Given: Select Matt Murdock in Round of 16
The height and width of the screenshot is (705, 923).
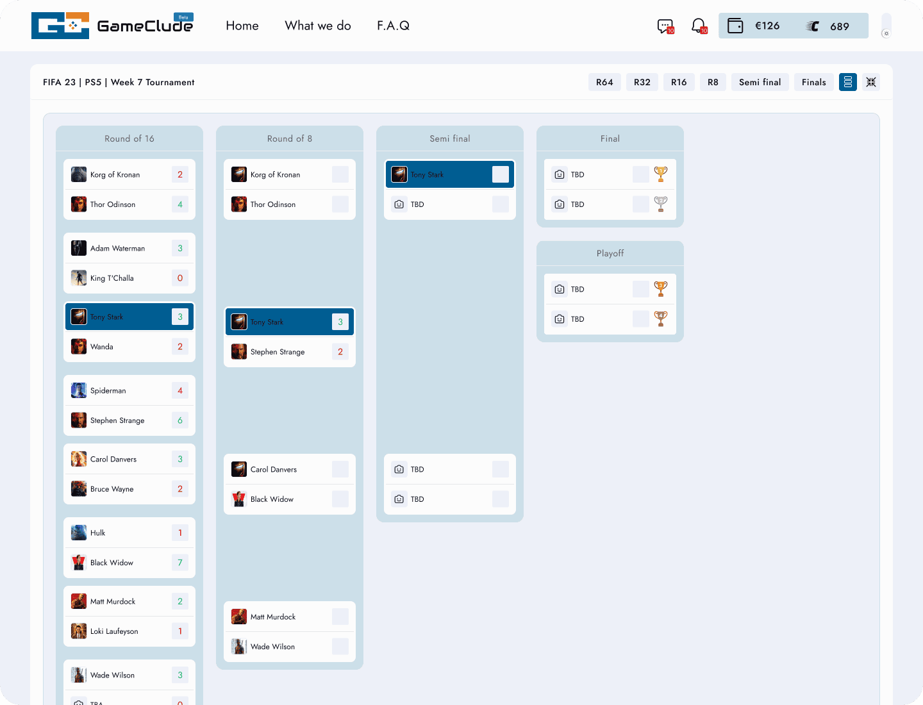Looking at the screenshot, I should 129,601.
